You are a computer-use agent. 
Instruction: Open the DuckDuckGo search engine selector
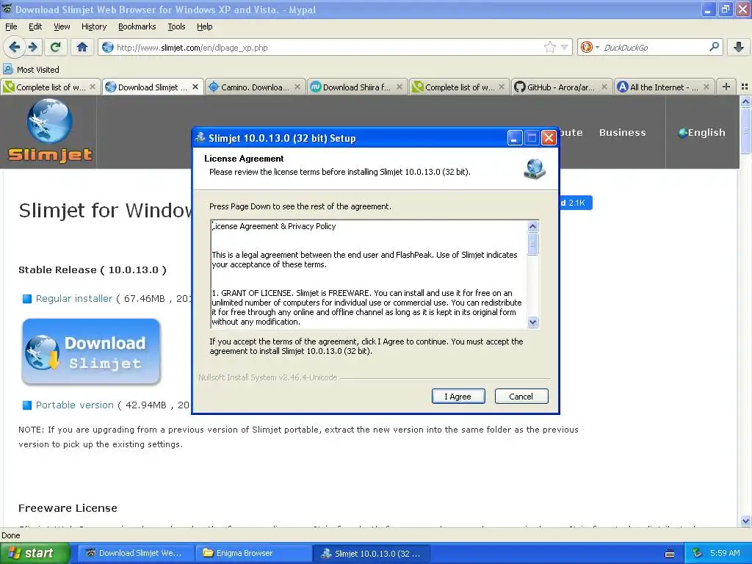pos(590,47)
